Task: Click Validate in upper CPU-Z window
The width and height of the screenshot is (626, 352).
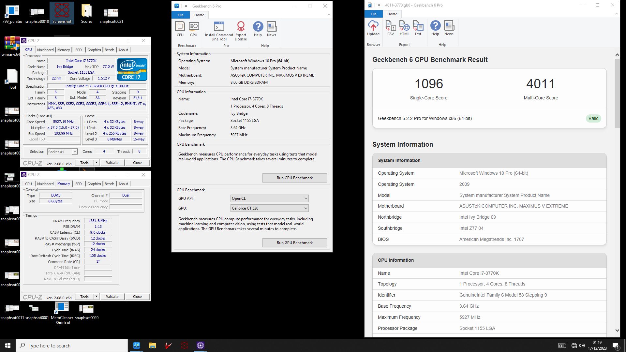Action: click(x=112, y=163)
